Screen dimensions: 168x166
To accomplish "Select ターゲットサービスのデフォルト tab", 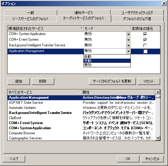I will point(84,18).
